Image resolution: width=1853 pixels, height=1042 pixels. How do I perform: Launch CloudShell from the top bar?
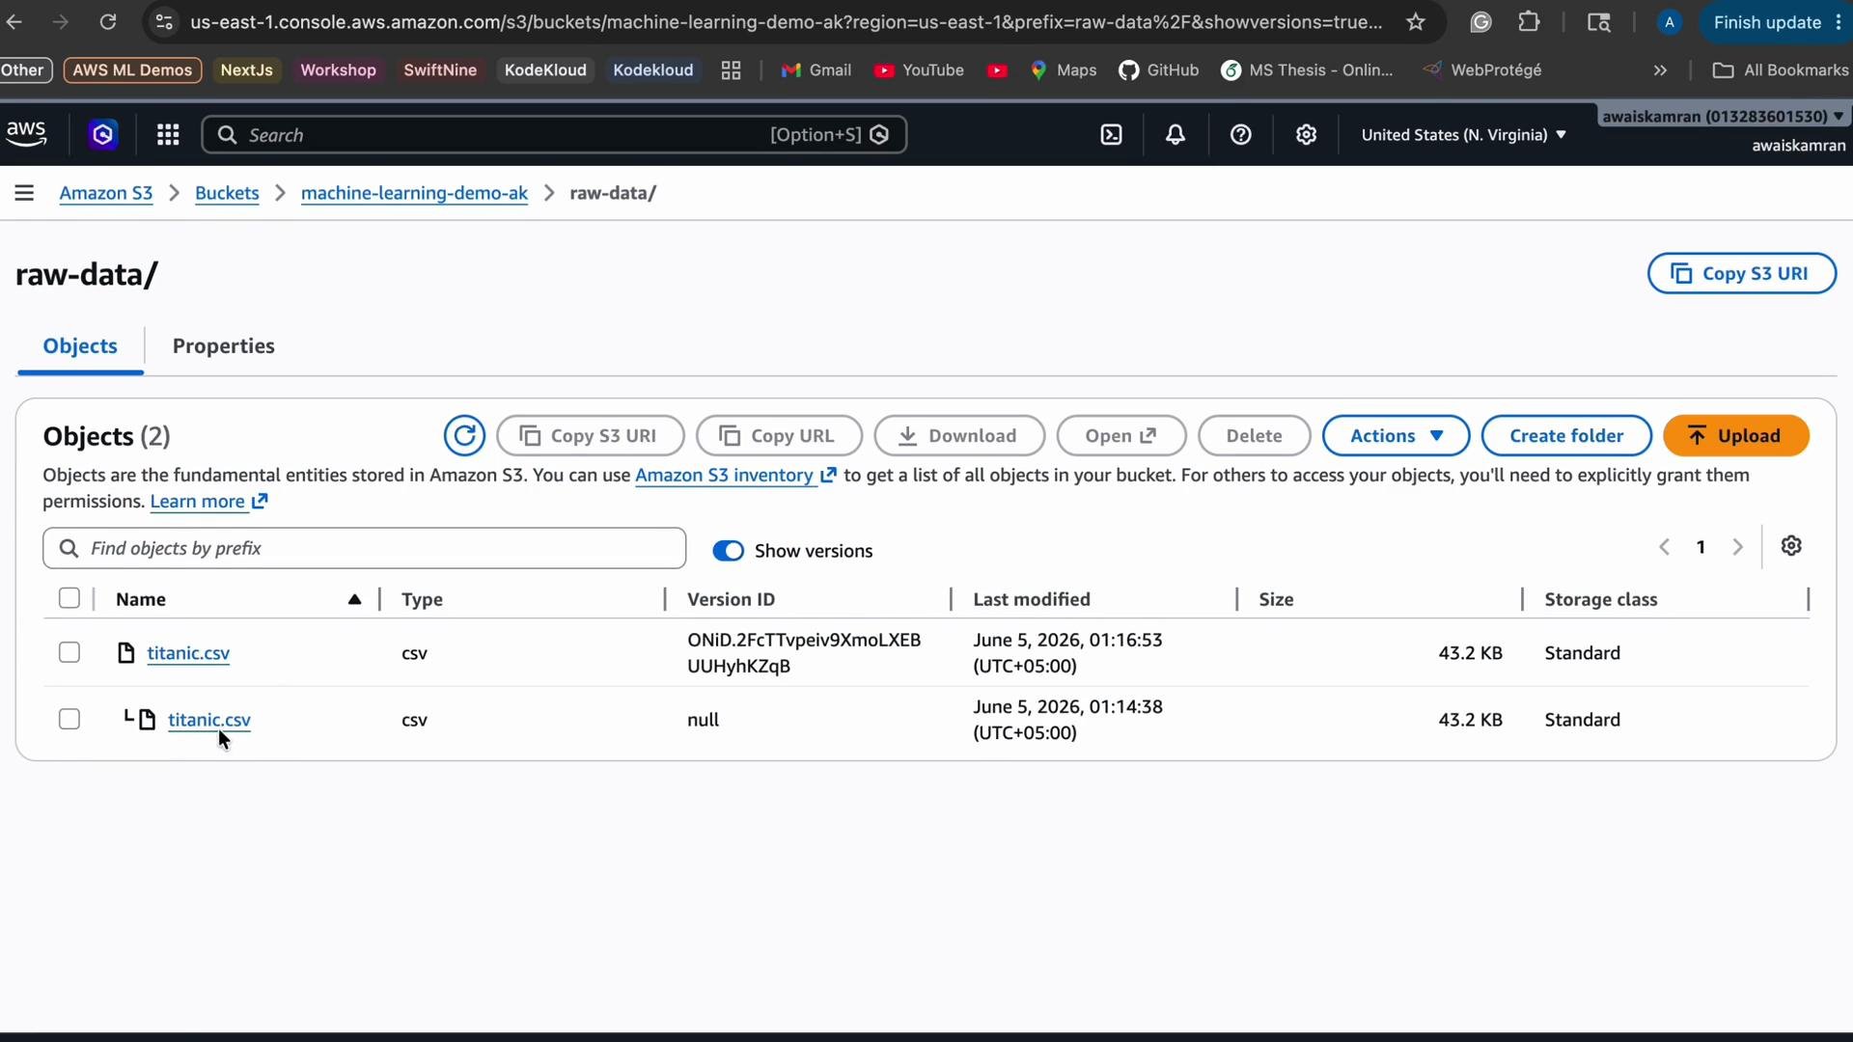click(1112, 135)
